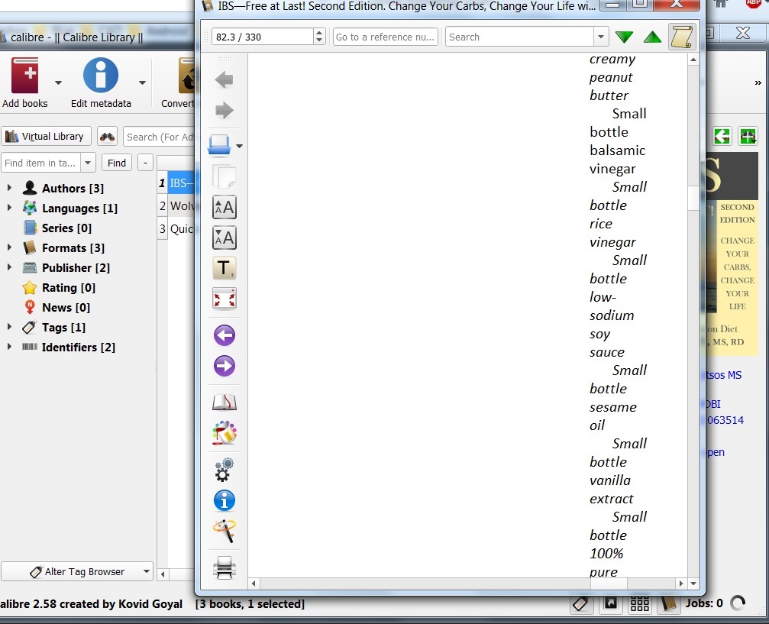Click the Find item in tag browser field
Viewport: 769px width, 624px height.
pos(41,163)
